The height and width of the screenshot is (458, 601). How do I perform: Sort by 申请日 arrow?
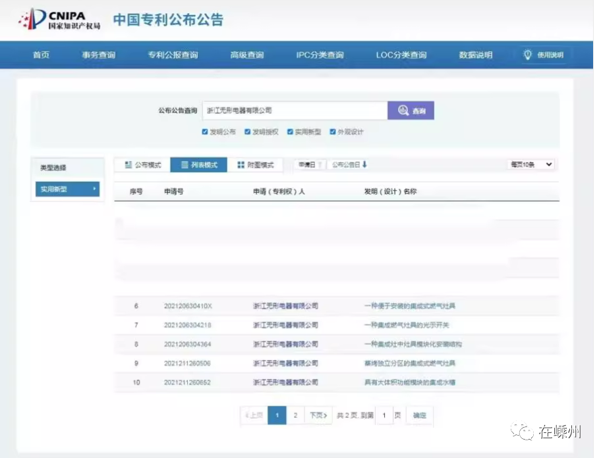[320, 165]
